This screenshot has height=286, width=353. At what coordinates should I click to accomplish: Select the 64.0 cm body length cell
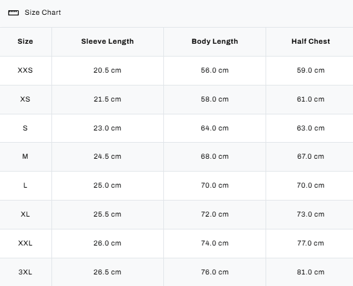click(x=215, y=128)
